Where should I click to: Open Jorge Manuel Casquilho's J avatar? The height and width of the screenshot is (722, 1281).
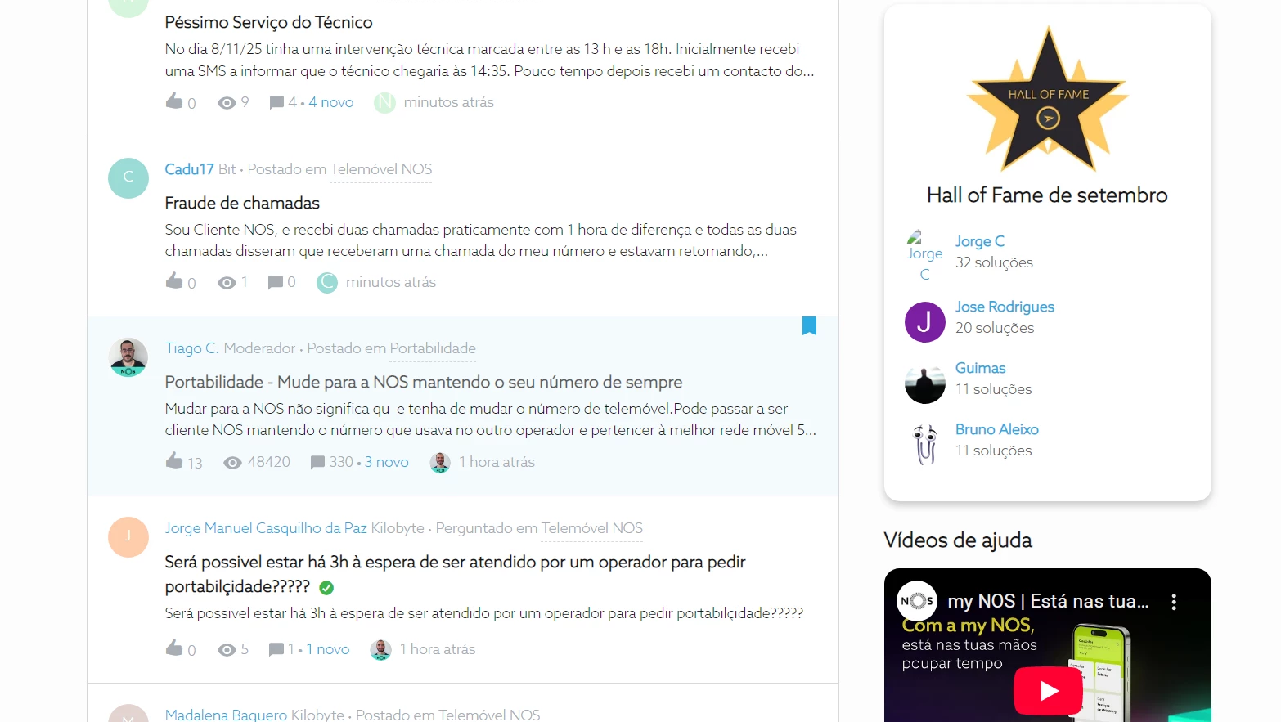128,537
